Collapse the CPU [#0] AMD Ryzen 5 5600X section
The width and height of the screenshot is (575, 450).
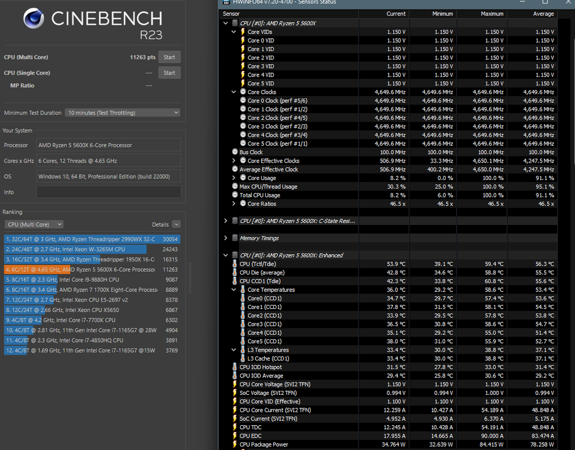(225, 23)
